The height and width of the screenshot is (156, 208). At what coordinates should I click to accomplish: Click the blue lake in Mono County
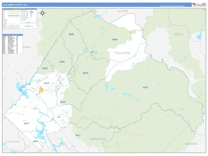(199, 35)
